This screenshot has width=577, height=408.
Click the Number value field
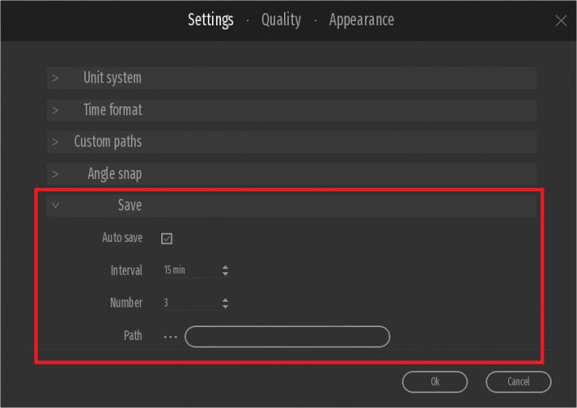coord(188,303)
